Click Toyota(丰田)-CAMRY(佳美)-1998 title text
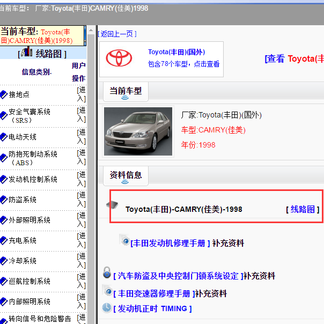This screenshot has height=324, width=324. pyautogui.click(x=183, y=209)
